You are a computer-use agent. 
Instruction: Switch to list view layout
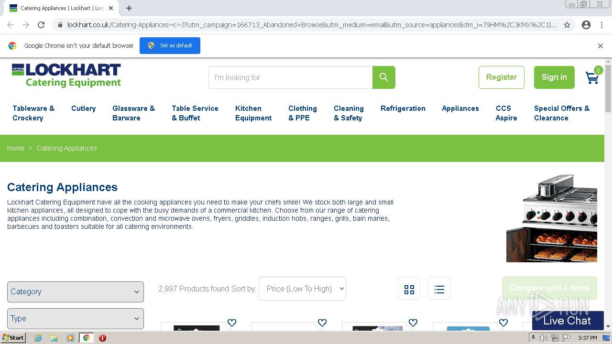point(439,289)
